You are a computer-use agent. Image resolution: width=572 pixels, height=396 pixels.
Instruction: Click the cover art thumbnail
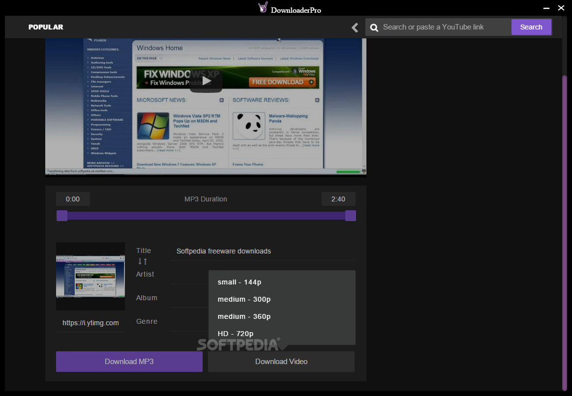coord(90,276)
